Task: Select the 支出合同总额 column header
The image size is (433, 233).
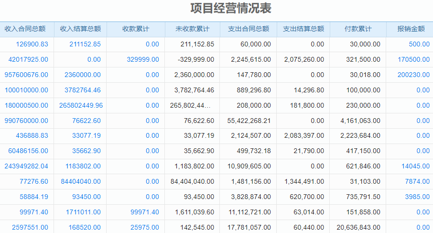Action: (249, 29)
